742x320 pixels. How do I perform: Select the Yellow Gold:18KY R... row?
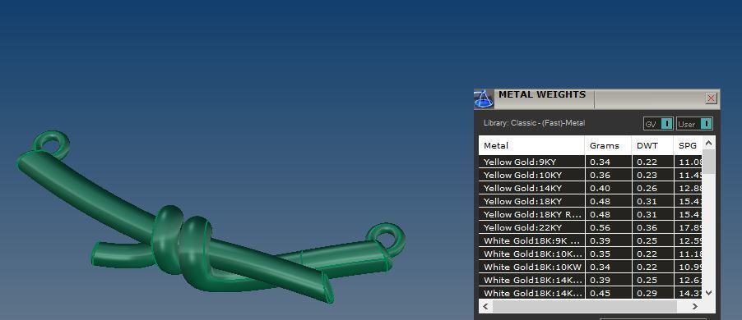pos(591,214)
